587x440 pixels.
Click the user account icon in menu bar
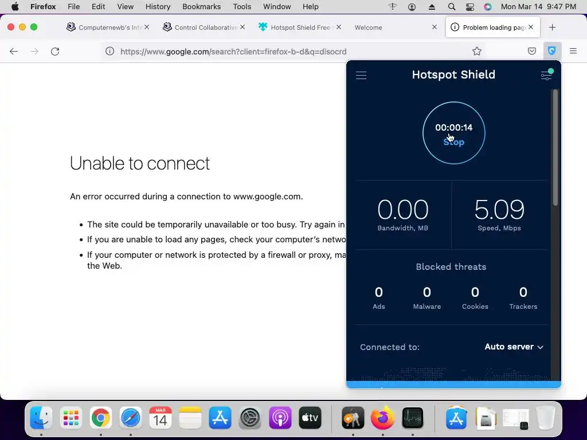pyautogui.click(x=412, y=7)
